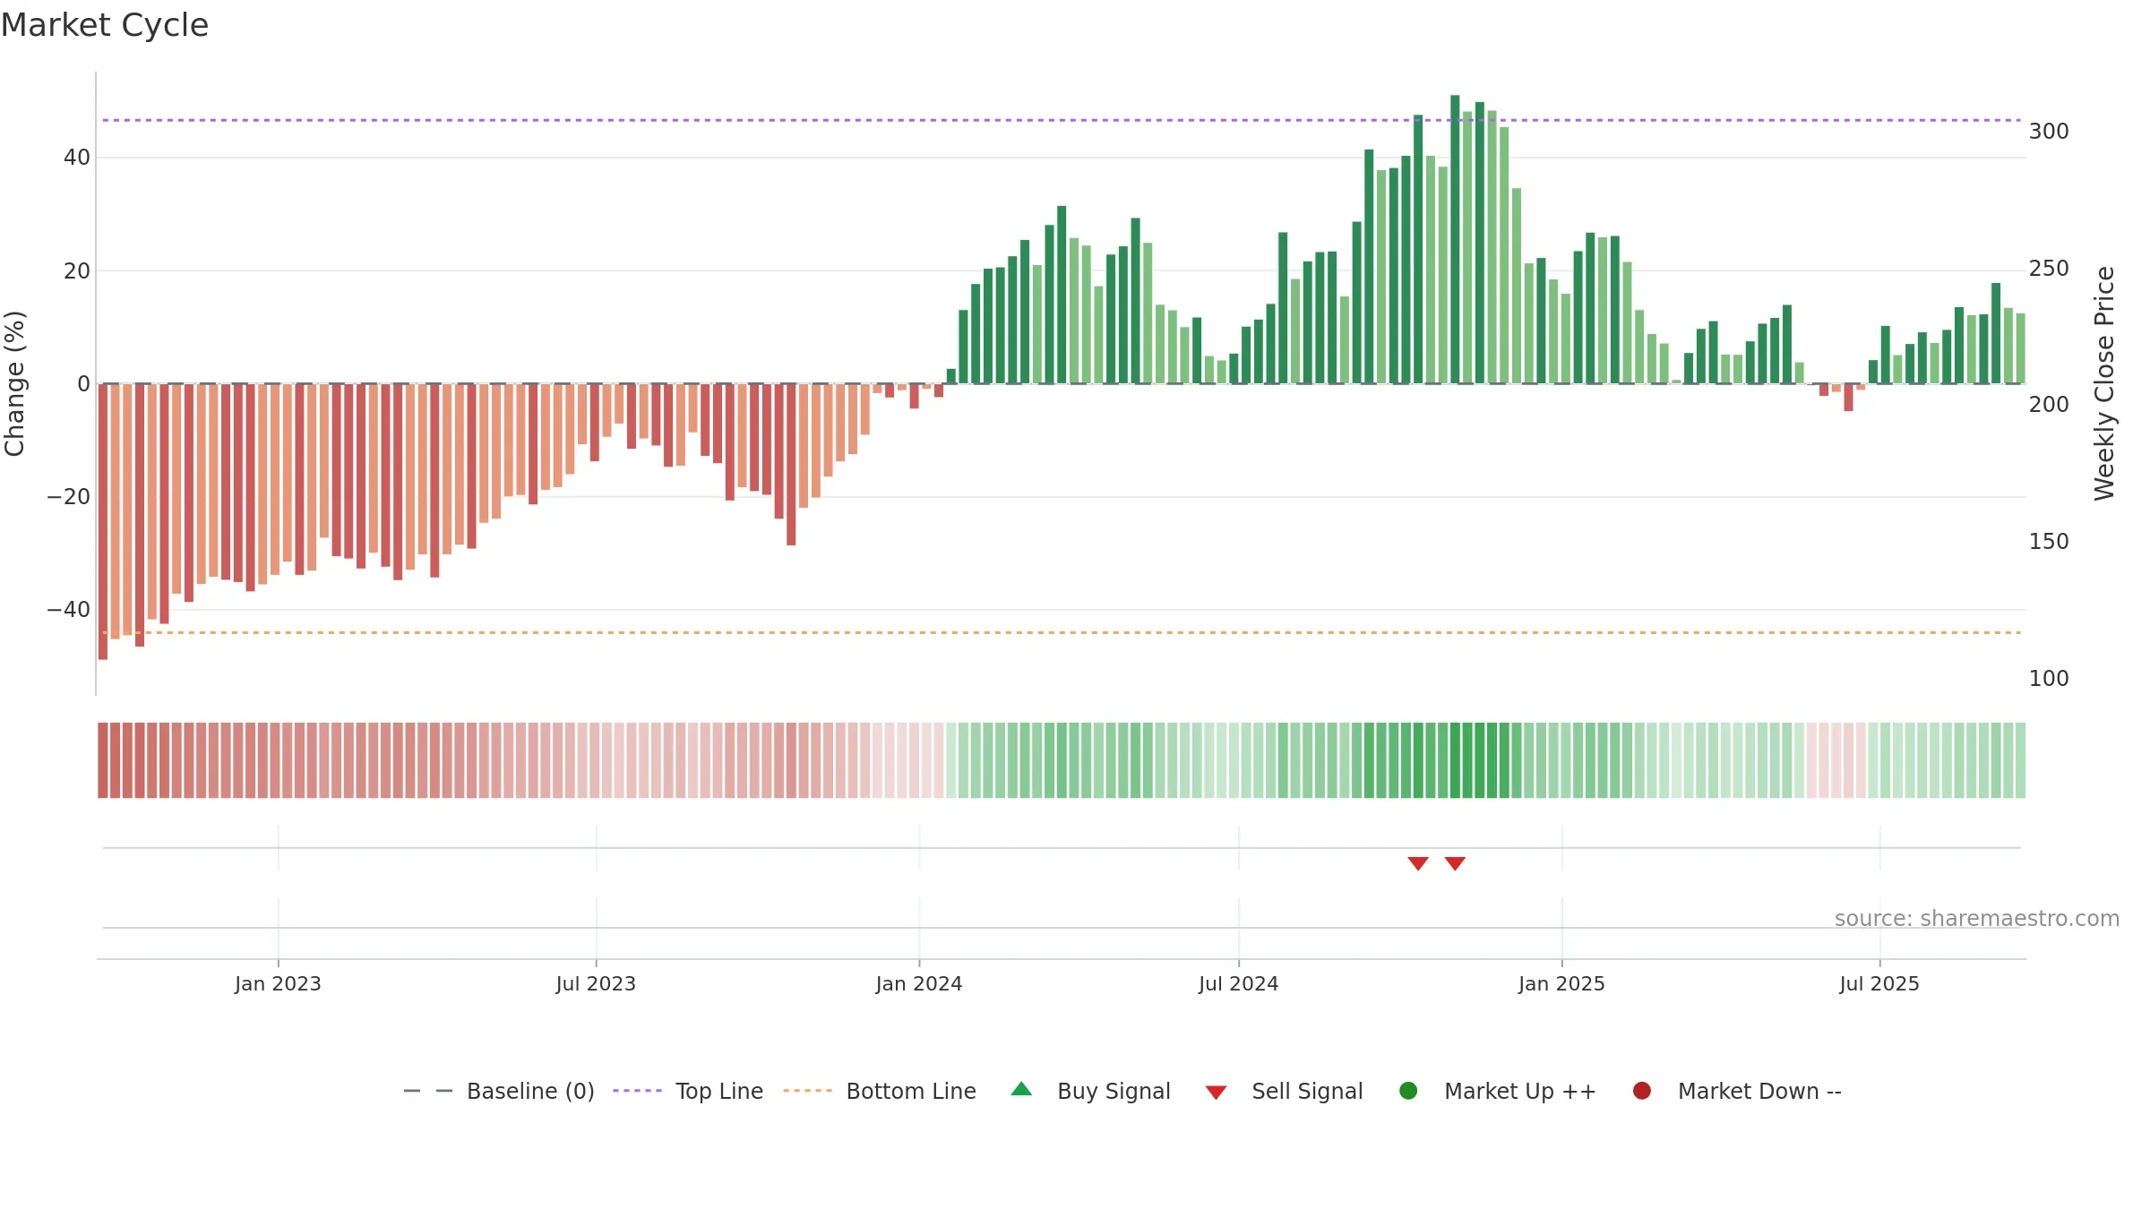Click the green Market Up circle icon
The image size is (2150, 1209).
1408,1091
